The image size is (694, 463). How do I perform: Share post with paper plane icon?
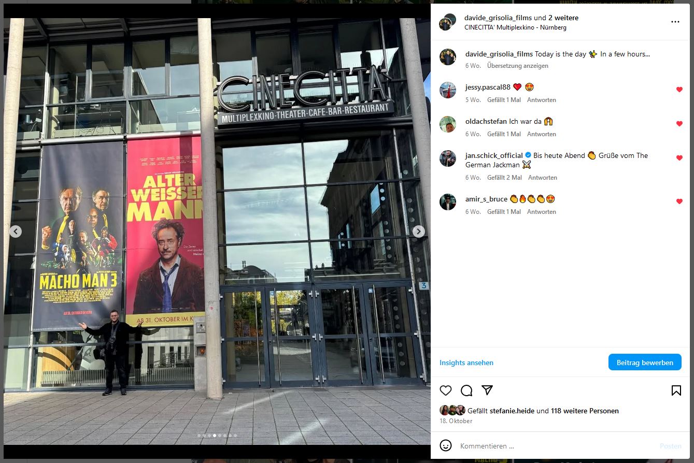487,390
